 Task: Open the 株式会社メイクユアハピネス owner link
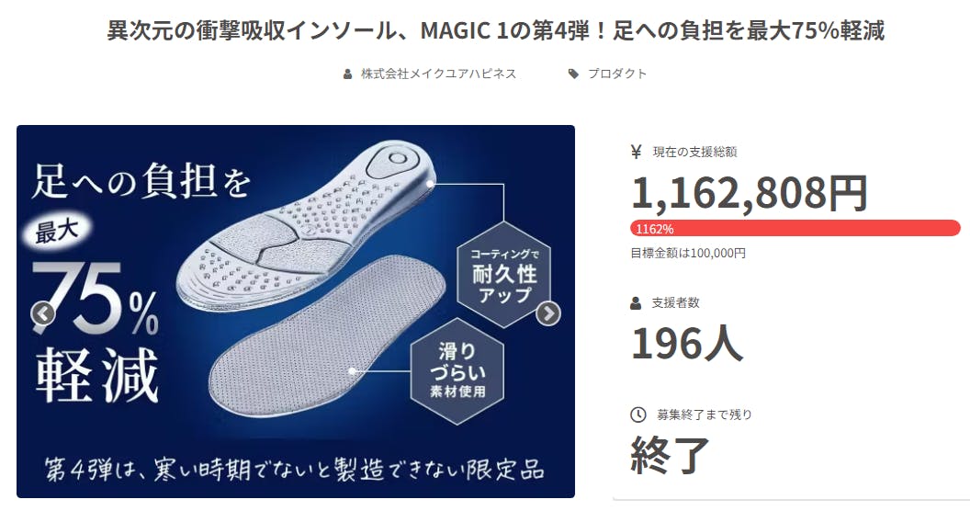(437, 74)
